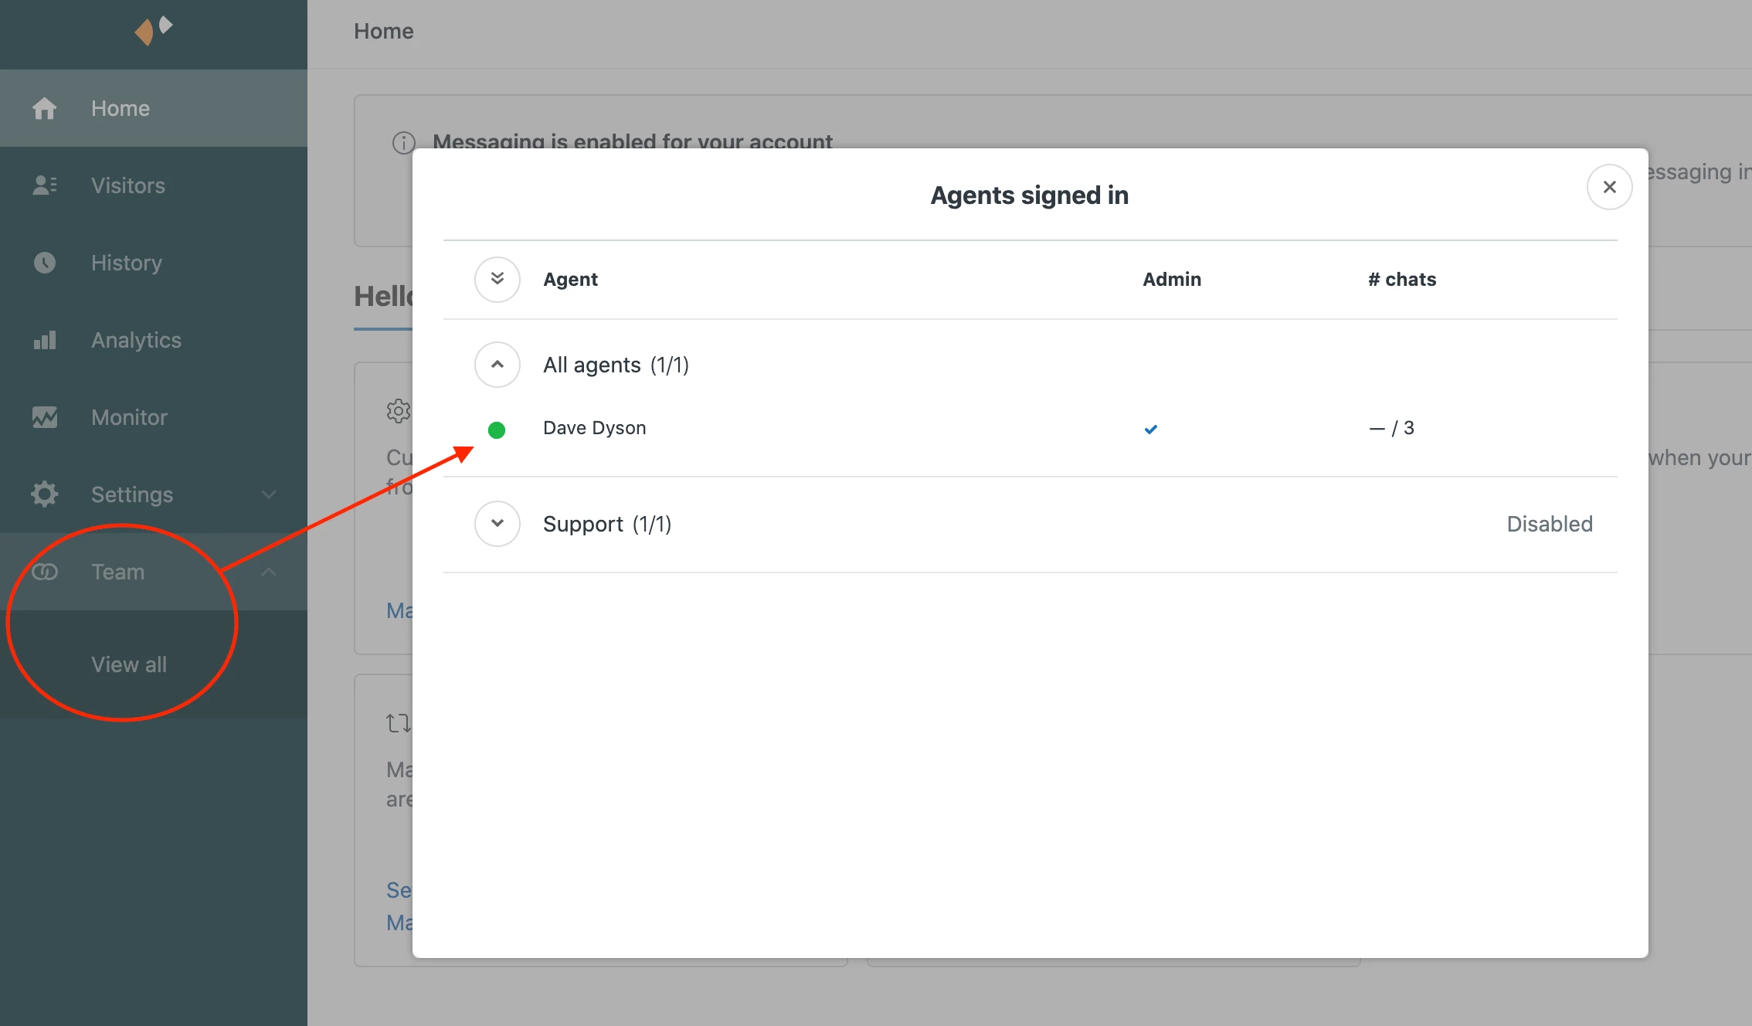Click the Monitor graph icon

click(x=44, y=417)
